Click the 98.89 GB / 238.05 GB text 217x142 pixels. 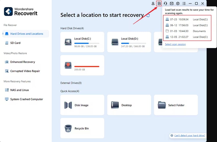click(x=85, y=46)
